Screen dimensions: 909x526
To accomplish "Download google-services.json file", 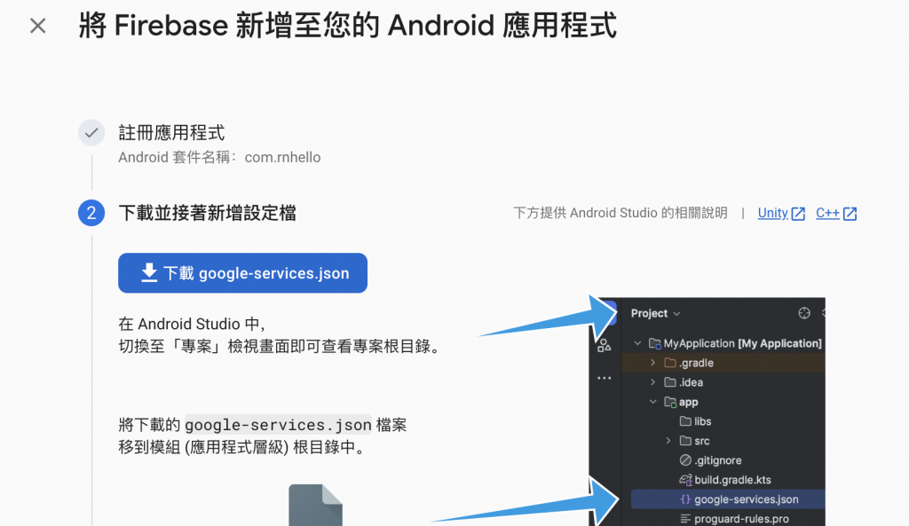I will click(x=242, y=273).
